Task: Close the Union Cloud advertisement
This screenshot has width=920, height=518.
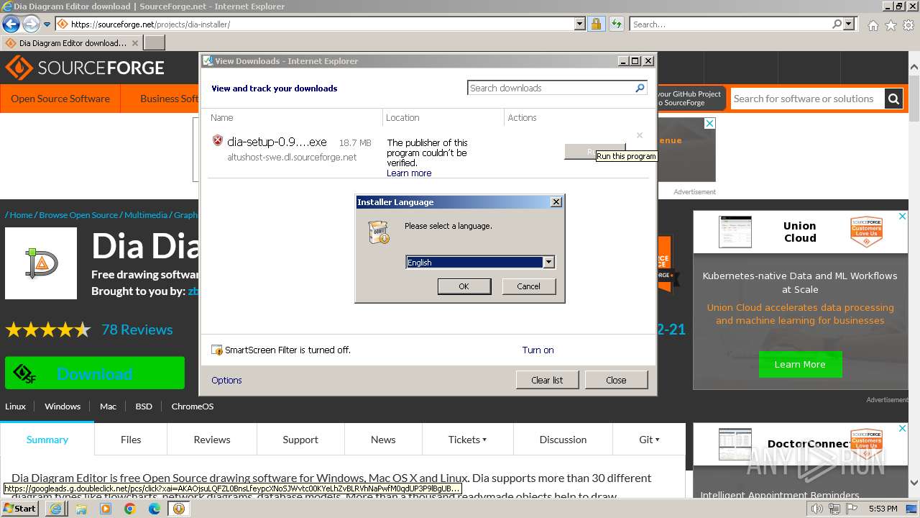Action: [903, 215]
